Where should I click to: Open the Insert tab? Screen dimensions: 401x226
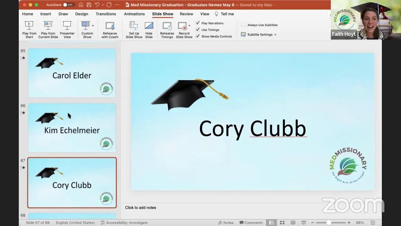click(x=45, y=14)
